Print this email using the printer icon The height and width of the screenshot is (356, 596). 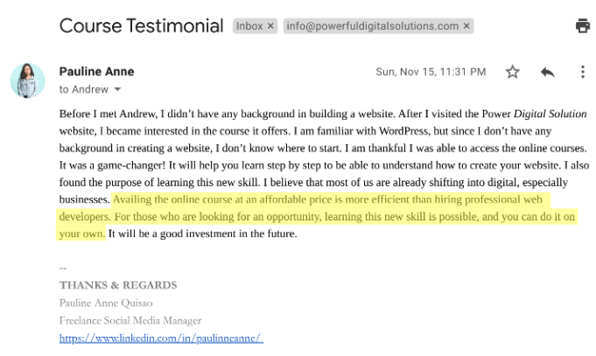(x=582, y=26)
